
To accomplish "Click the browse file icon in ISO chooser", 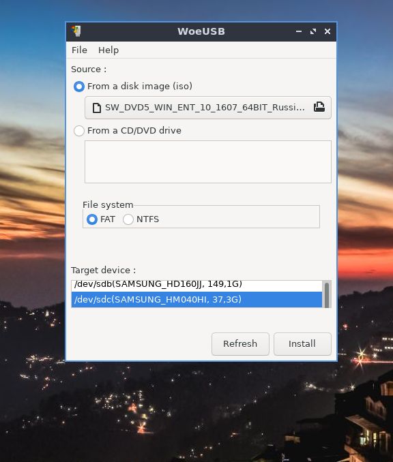I will tap(319, 107).
